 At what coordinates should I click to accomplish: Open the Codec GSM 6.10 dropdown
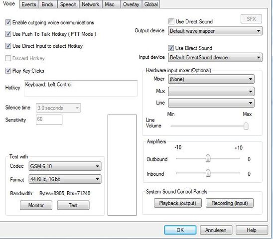pos(65,166)
